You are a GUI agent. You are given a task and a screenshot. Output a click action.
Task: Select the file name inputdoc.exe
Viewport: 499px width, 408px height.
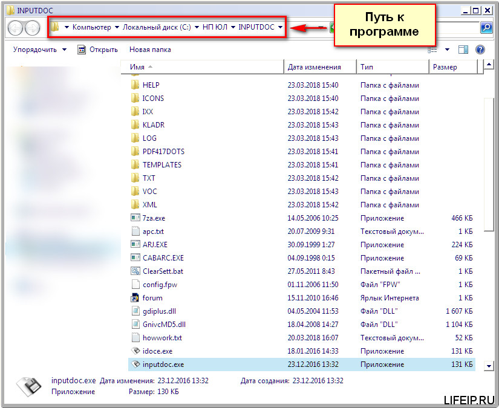coord(163,364)
